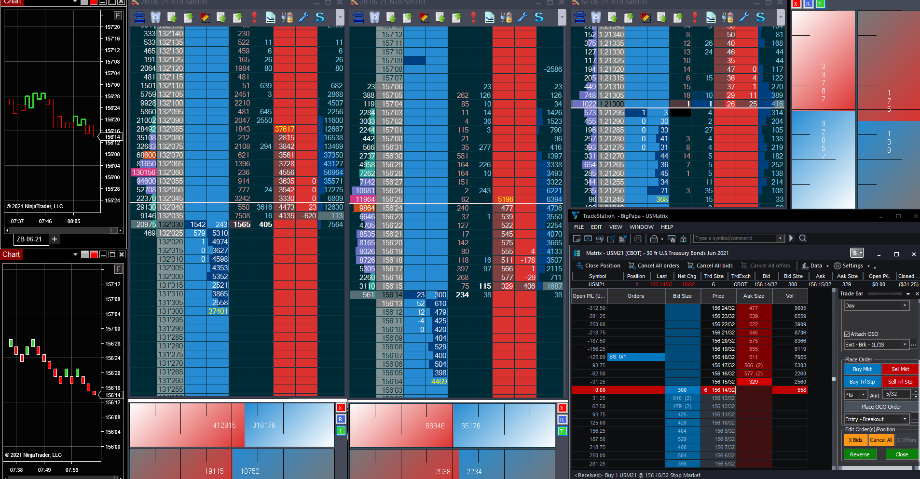Click the blue center-ladder icon in ZN SuperDOM toolbar
Screen dimensions: 920x479
click(x=139, y=18)
